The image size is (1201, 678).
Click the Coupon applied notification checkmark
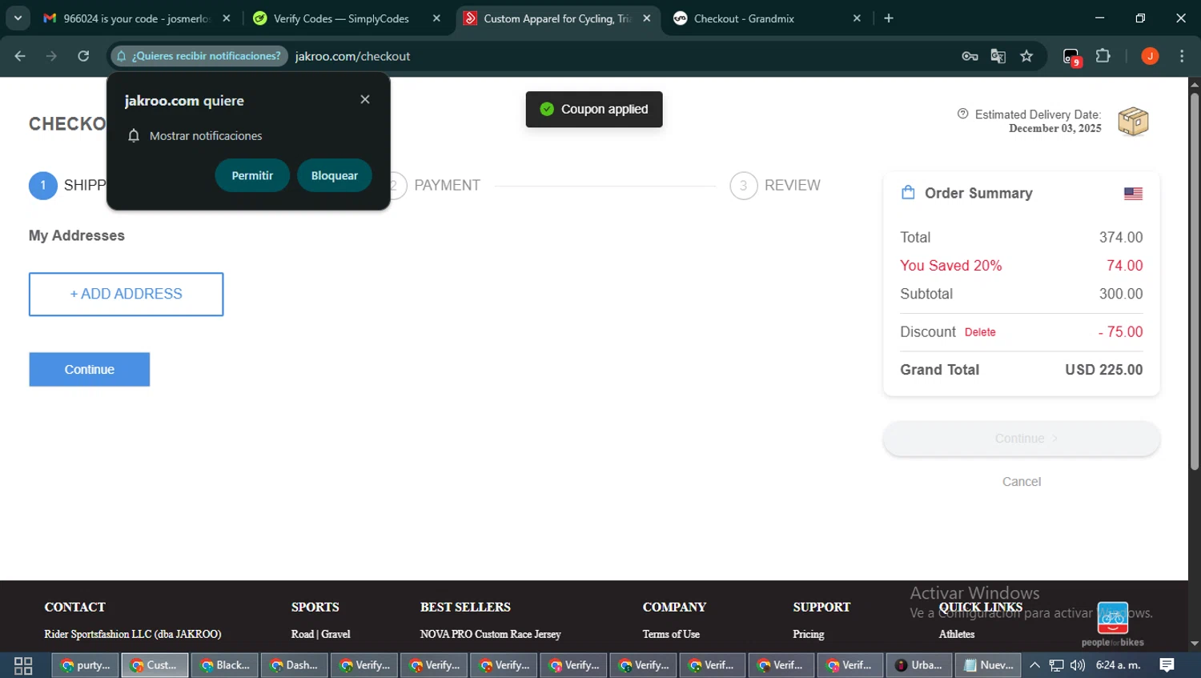547,109
